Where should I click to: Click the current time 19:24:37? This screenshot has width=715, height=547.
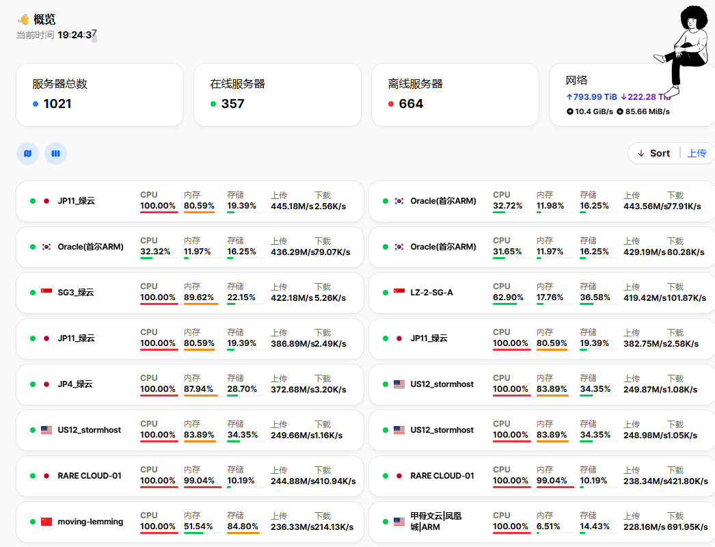(77, 35)
